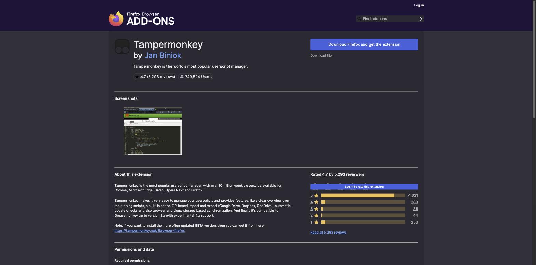Click the star in 5-star rating row
This screenshot has height=265, width=536.
click(x=316, y=196)
